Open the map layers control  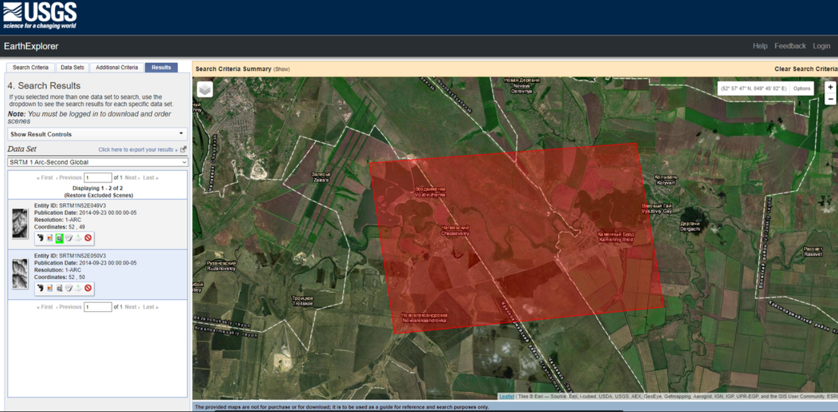click(205, 89)
